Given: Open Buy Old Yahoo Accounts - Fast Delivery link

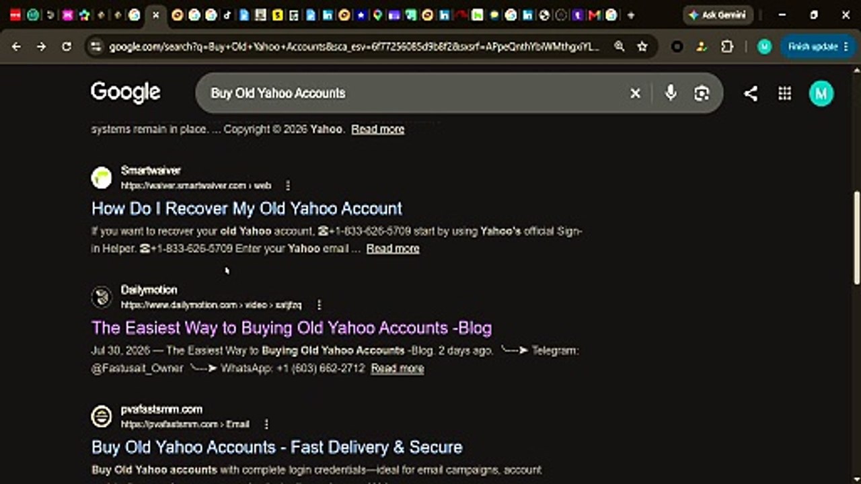Looking at the screenshot, I should click(x=277, y=447).
